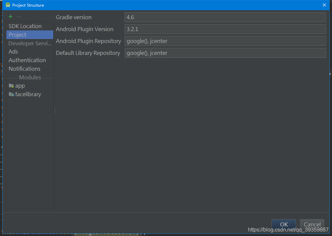Close the Project Structure dialog
Image resolution: width=332 pixels, height=236 pixels.
point(324,5)
